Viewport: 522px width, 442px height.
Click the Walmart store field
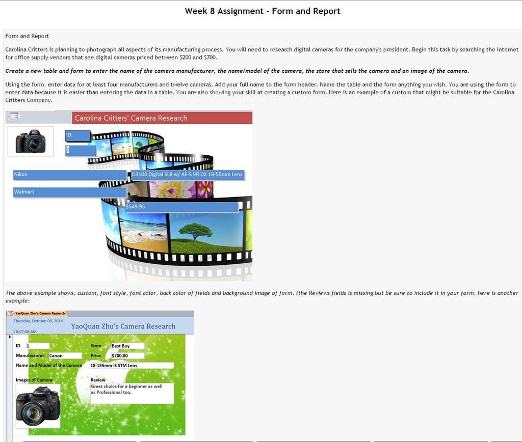pos(70,192)
